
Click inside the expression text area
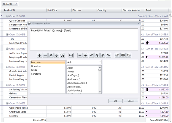84,39
